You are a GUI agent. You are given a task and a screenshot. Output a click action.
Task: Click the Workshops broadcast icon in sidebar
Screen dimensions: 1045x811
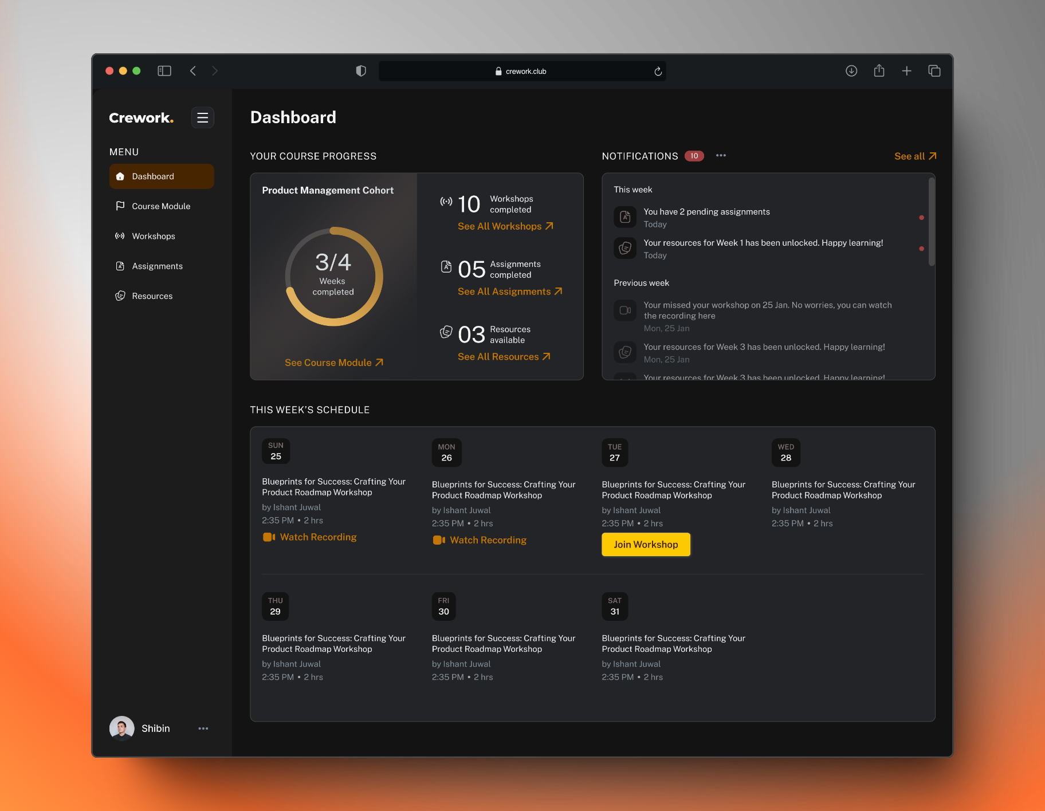(x=120, y=236)
